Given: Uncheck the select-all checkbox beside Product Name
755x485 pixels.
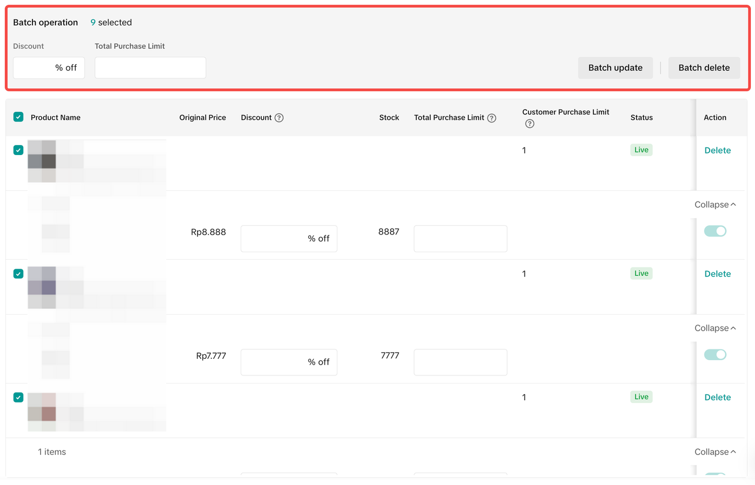Looking at the screenshot, I should point(18,117).
